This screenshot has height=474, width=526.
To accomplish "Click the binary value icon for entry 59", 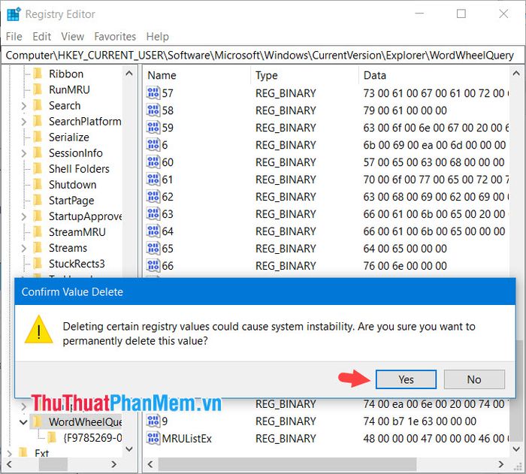I will pos(153,128).
